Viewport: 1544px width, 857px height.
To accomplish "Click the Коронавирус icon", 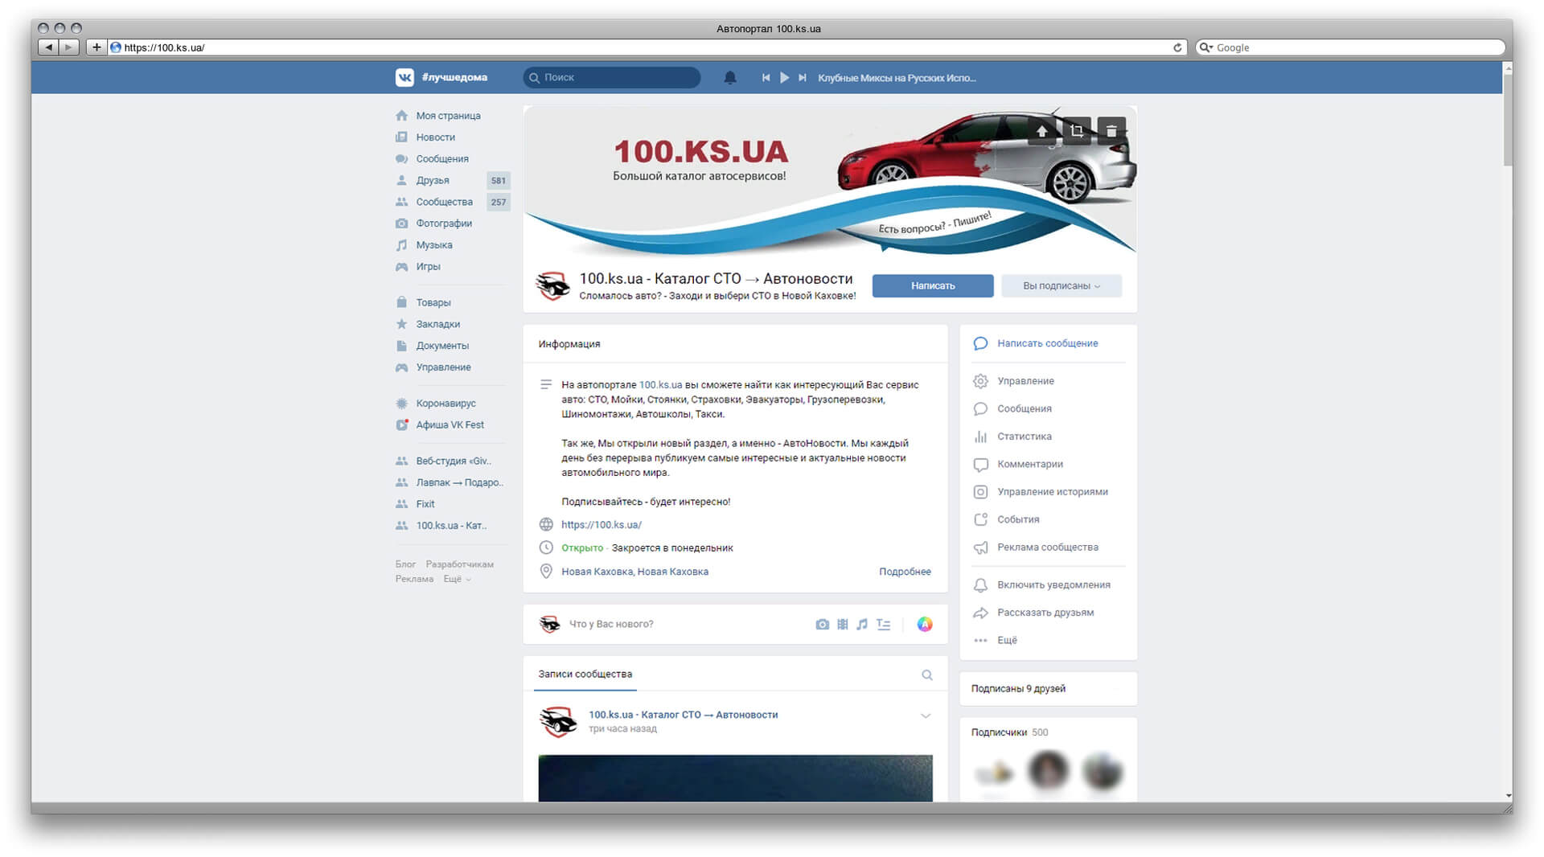I will point(401,404).
